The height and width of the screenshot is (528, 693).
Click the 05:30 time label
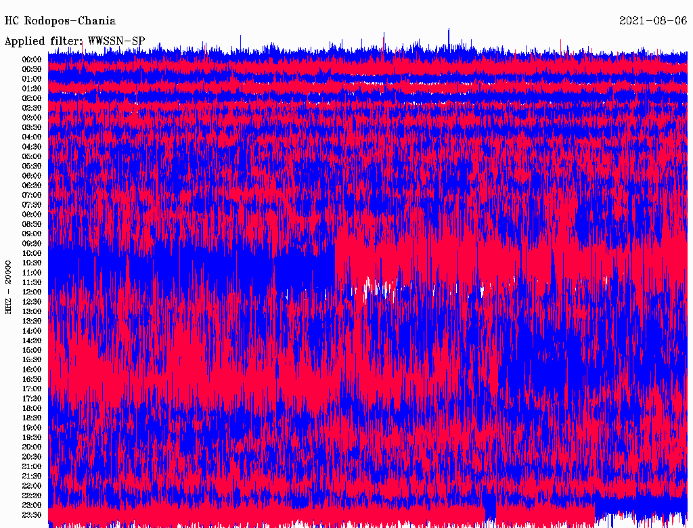[x=32, y=166]
